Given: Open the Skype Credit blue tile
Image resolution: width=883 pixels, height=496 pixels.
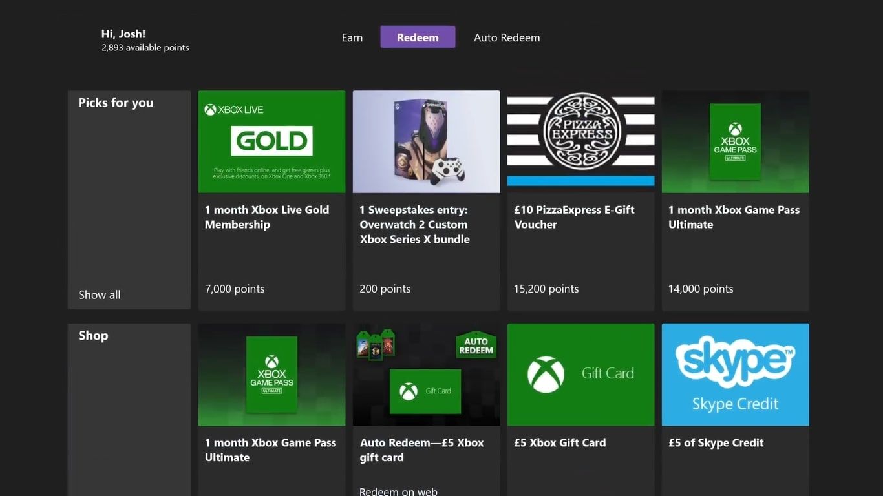Looking at the screenshot, I should coord(734,375).
